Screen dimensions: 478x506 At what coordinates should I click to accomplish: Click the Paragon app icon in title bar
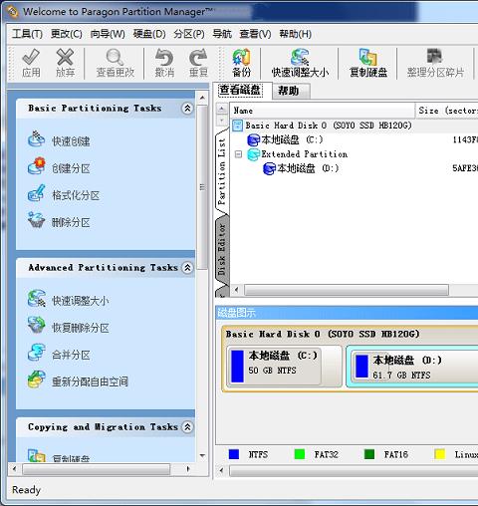[12, 11]
